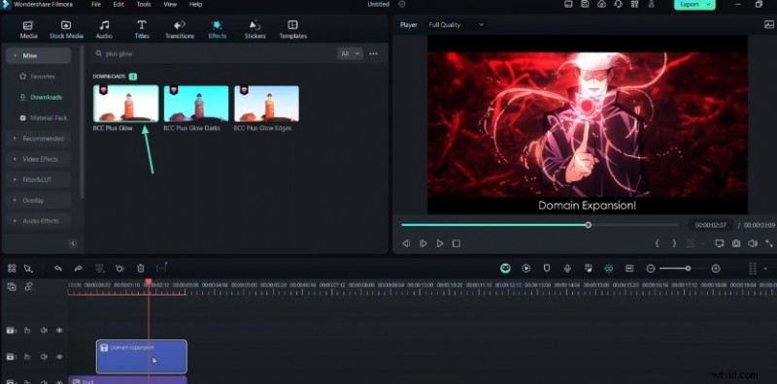
Task: Open the Transitions tab
Action: [180, 30]
